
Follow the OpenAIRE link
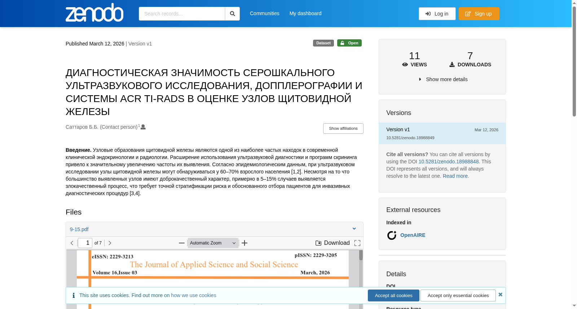413,235
